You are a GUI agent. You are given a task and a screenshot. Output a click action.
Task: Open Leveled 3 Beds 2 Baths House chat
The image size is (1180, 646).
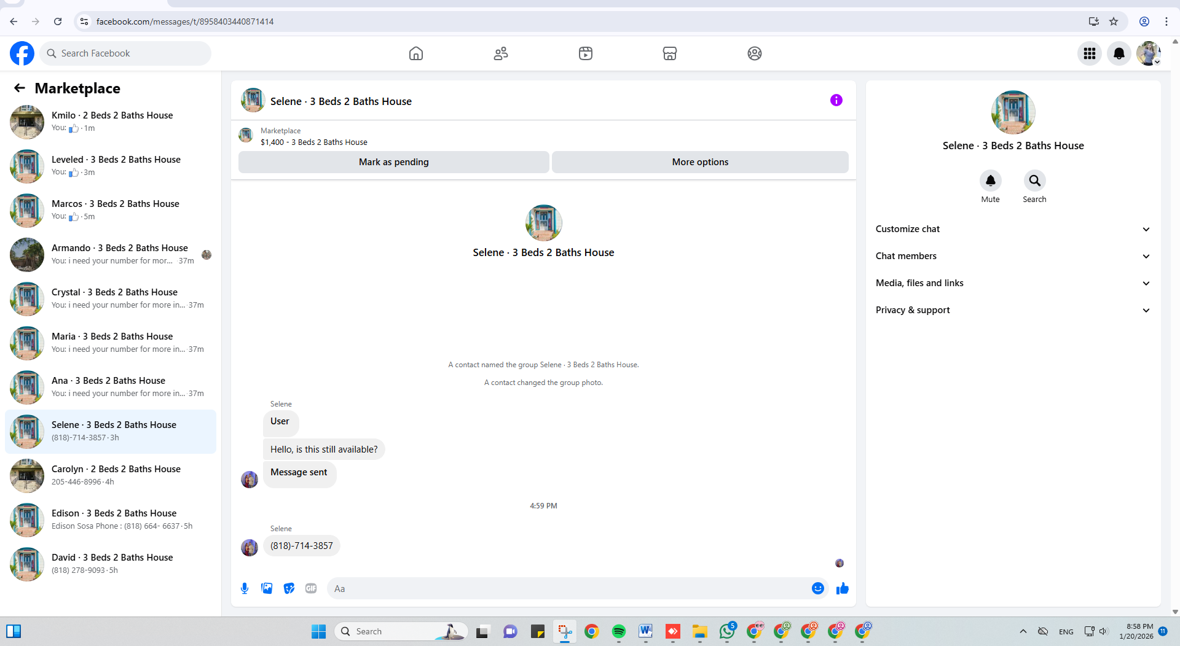coord(111,166)
